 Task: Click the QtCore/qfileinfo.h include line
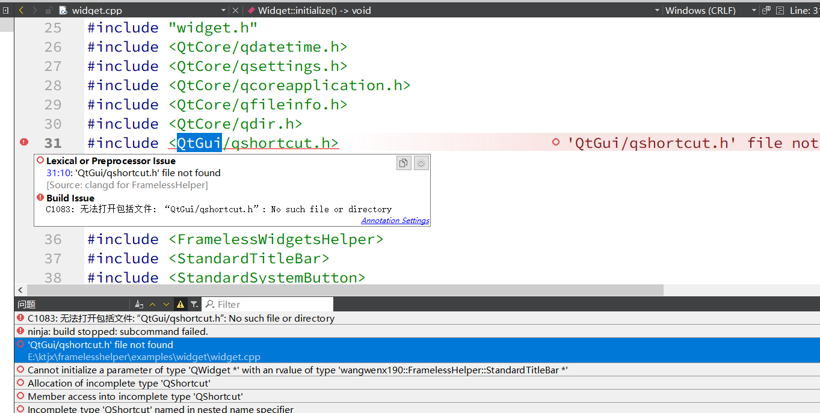217,105
